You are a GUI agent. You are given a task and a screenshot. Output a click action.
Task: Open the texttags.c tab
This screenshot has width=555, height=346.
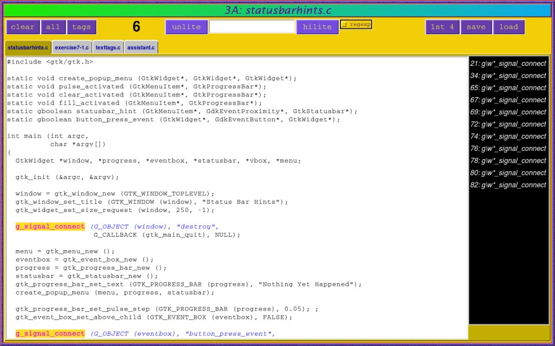(108, 47)
